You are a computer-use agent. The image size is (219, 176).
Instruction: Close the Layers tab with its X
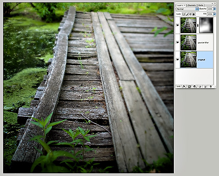tap(184, 5)
